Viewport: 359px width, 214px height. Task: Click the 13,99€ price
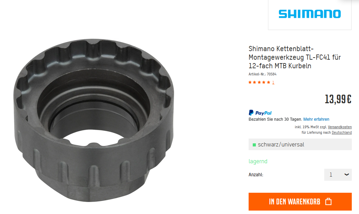click(338, 99)
